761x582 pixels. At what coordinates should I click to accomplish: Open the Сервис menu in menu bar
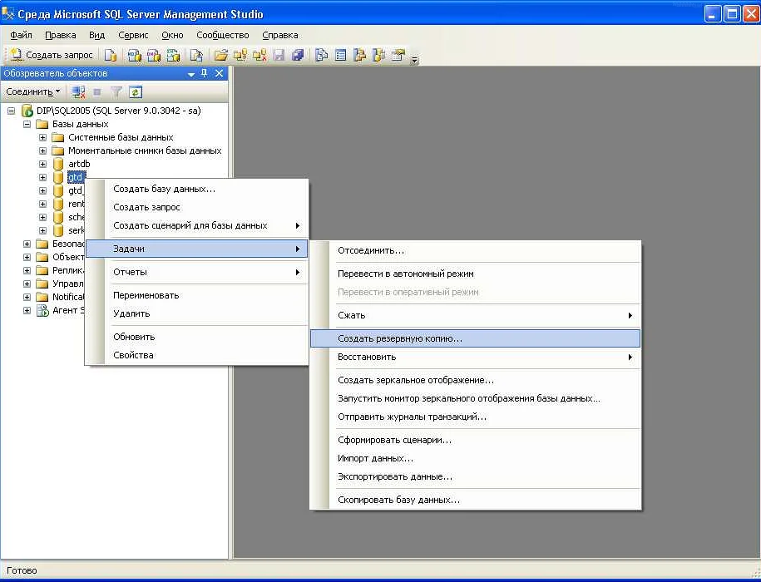coord(133,35)
